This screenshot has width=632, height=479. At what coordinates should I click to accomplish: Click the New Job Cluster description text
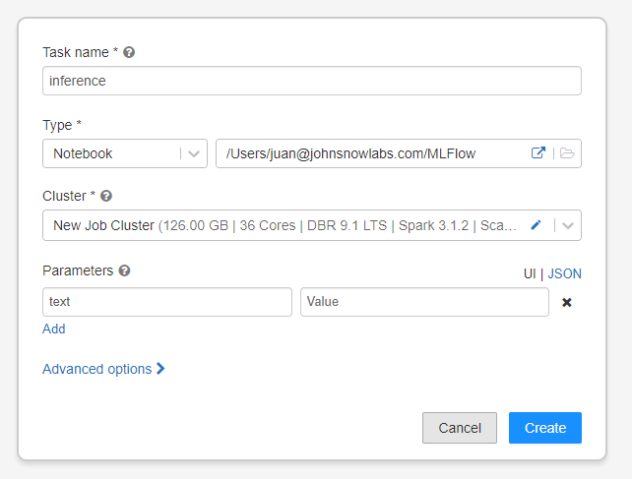click(x=284, y=225)
